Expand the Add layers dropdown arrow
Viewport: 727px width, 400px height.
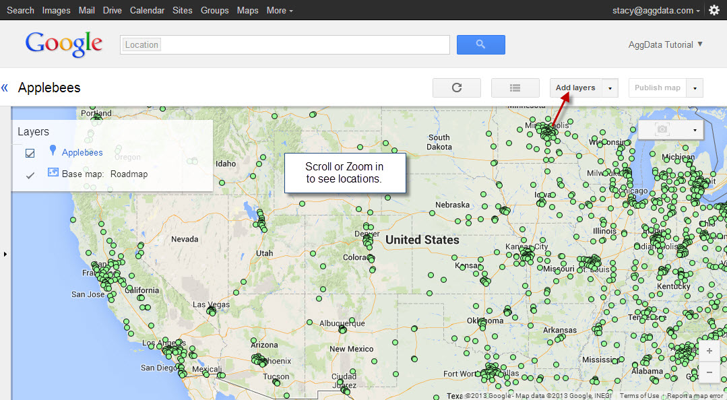[610, 88]
